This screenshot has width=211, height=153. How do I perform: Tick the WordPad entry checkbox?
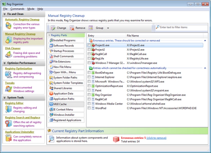[89, 108]
